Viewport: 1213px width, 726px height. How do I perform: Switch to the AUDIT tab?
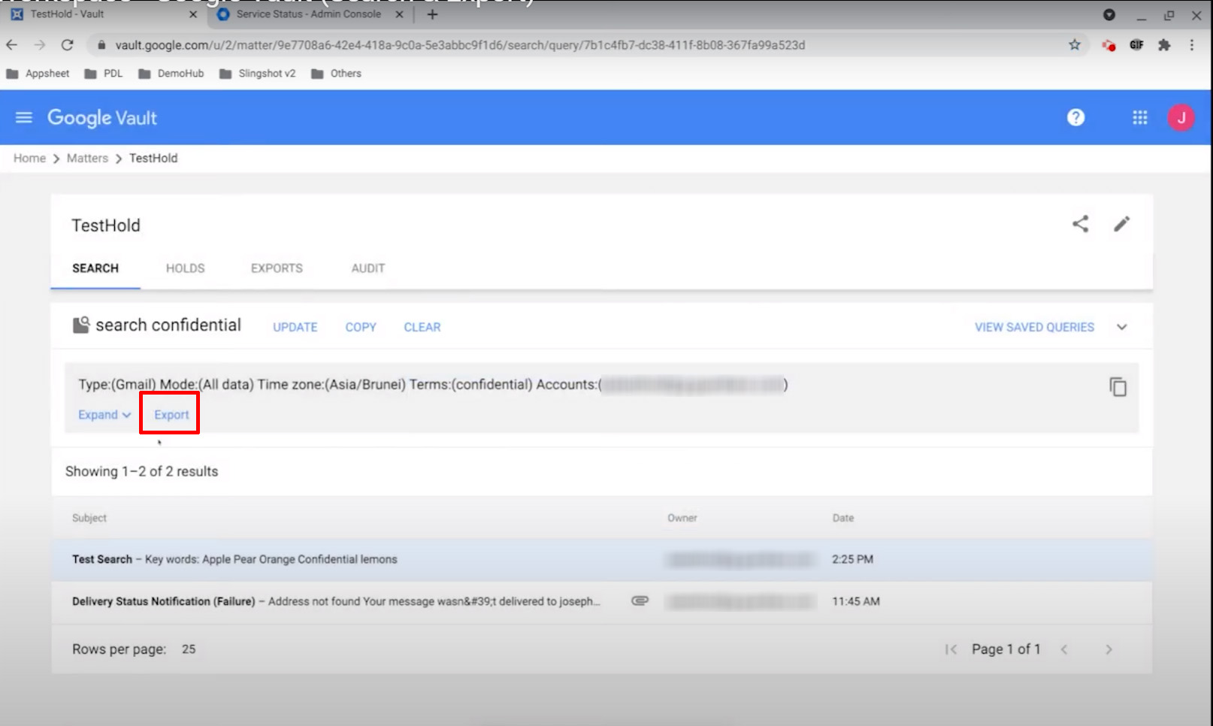[x=368, y=268]
